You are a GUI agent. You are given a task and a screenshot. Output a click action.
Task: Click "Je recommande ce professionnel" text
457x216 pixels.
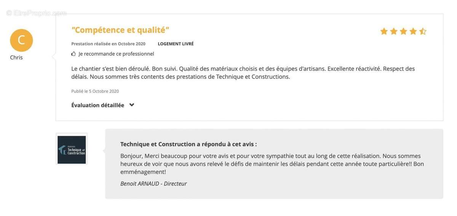116,54
